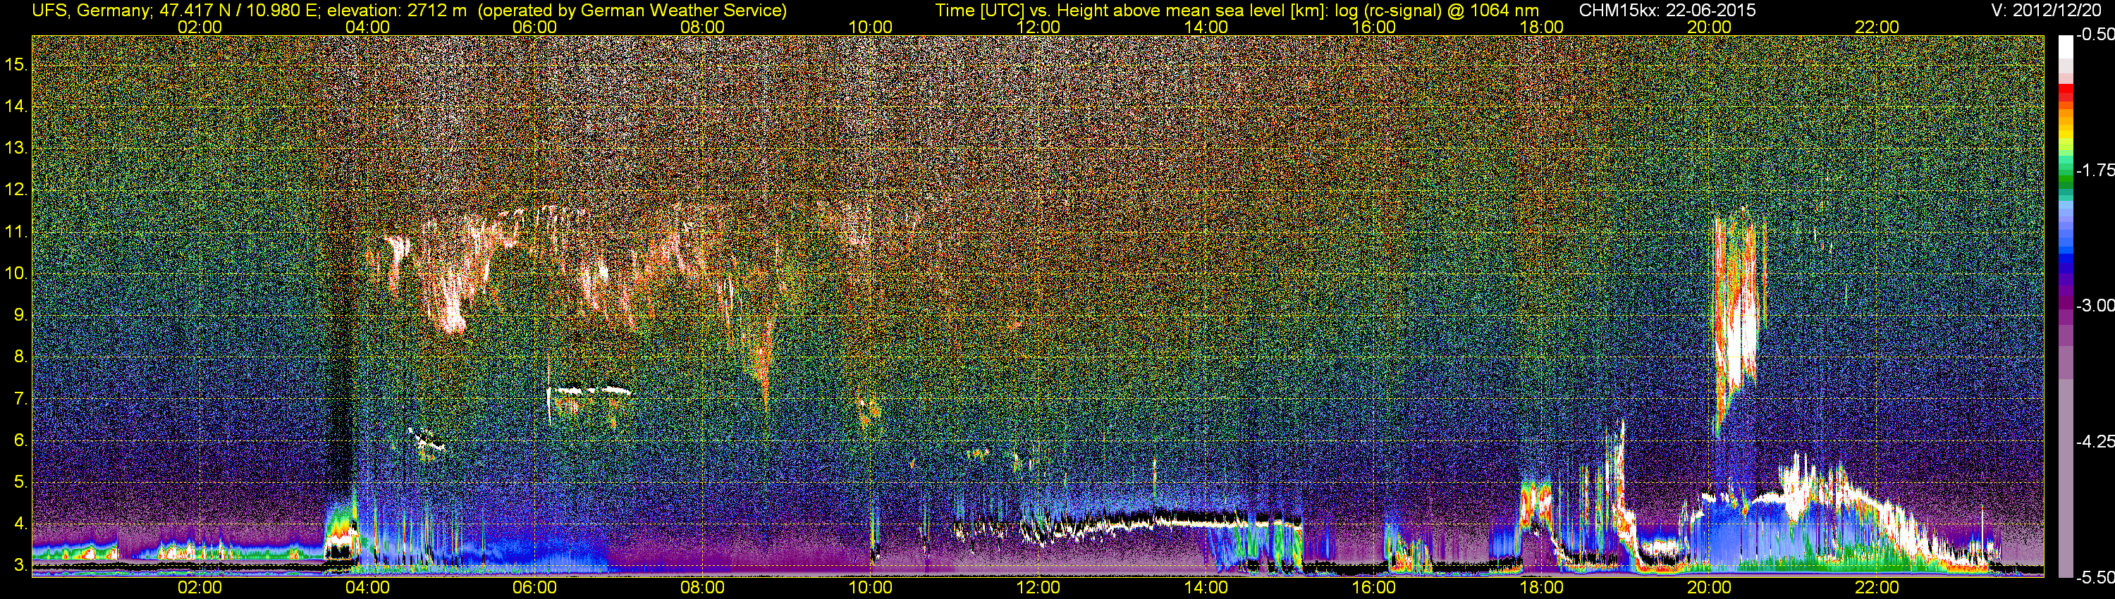Click the 16:00 label on the top time axis

tap(1373, 27)
